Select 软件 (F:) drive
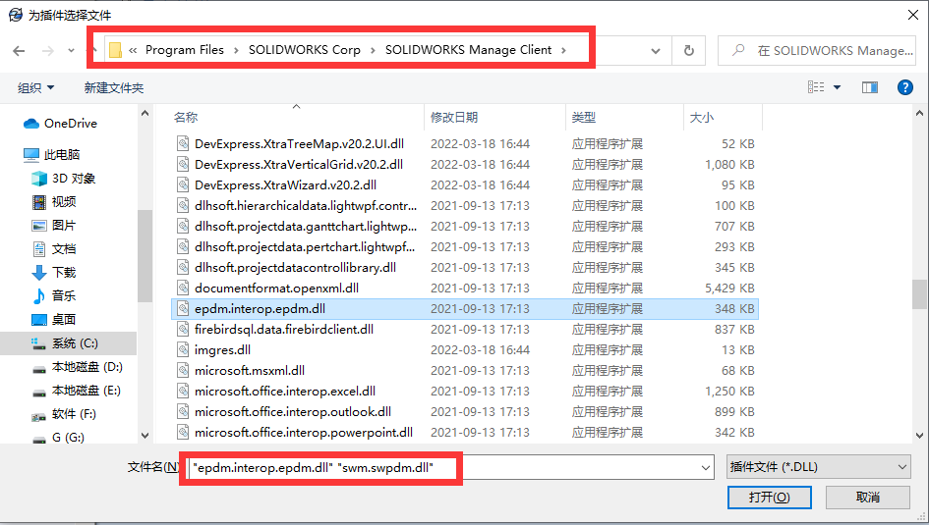This screenshot has height=525, width=929. tap(64, 414)
